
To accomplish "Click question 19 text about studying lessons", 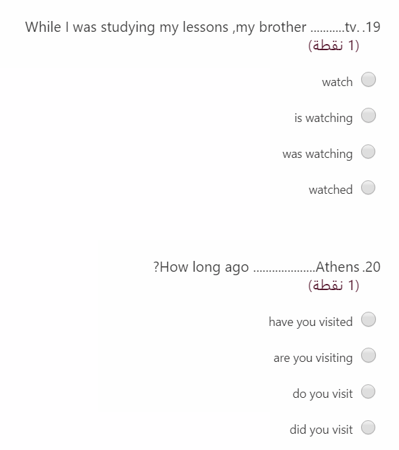I will click(x=203, y=28).
